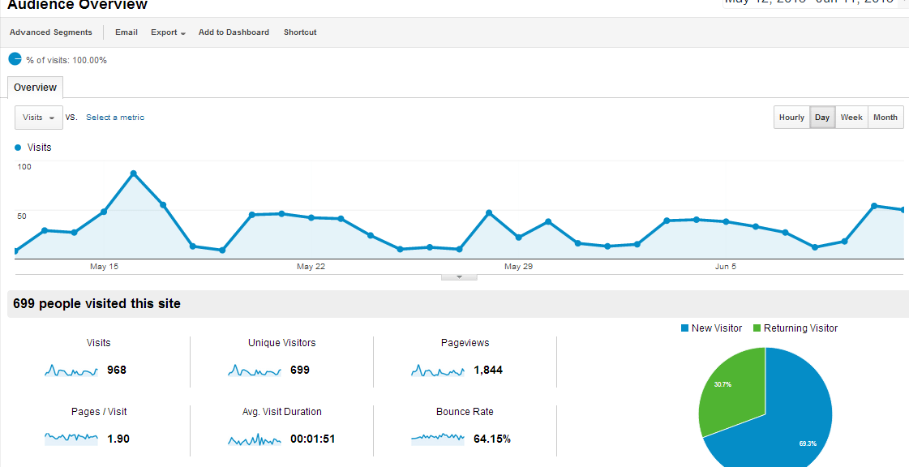The width and height of the screenshot is (909, 467).
Task: Click the peak data point on the Visits line near May 16
Action: [x=133, y=174]
